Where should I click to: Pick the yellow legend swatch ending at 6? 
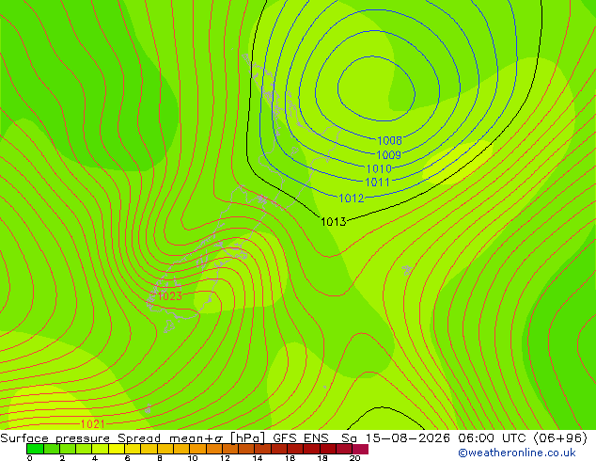[117, 449]
